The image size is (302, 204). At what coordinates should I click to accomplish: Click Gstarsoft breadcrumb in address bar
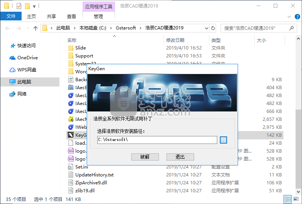coord(126,28)
